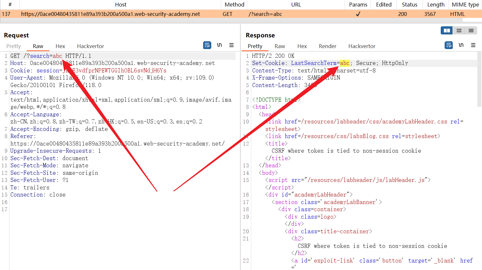The image size is (482, 270).
Task: Sort history by Host column header
Action: click(x=121, y=5)
